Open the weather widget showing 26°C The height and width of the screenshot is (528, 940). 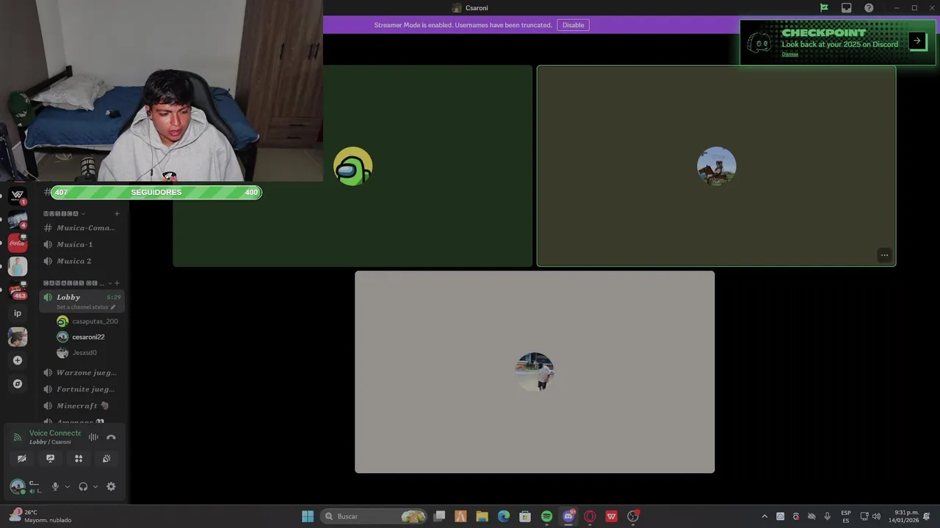(x=40, y=516)
